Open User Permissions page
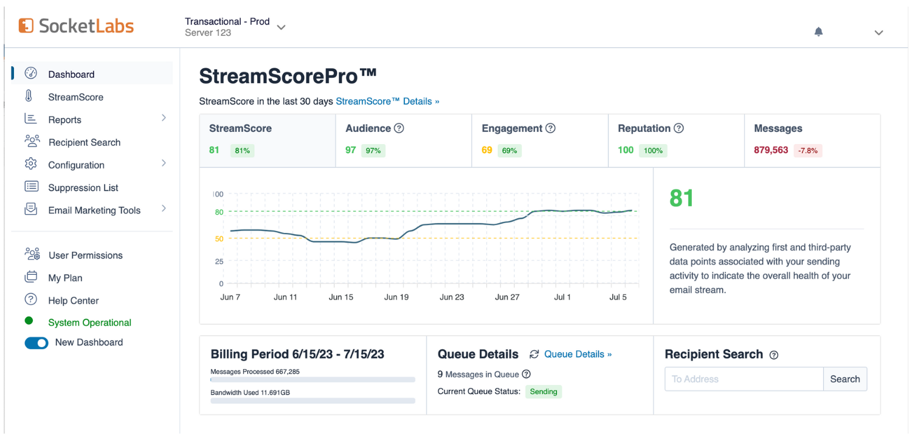Image resolution: width=915 pixels, height=436 pixels. click(x=85, y=255)
